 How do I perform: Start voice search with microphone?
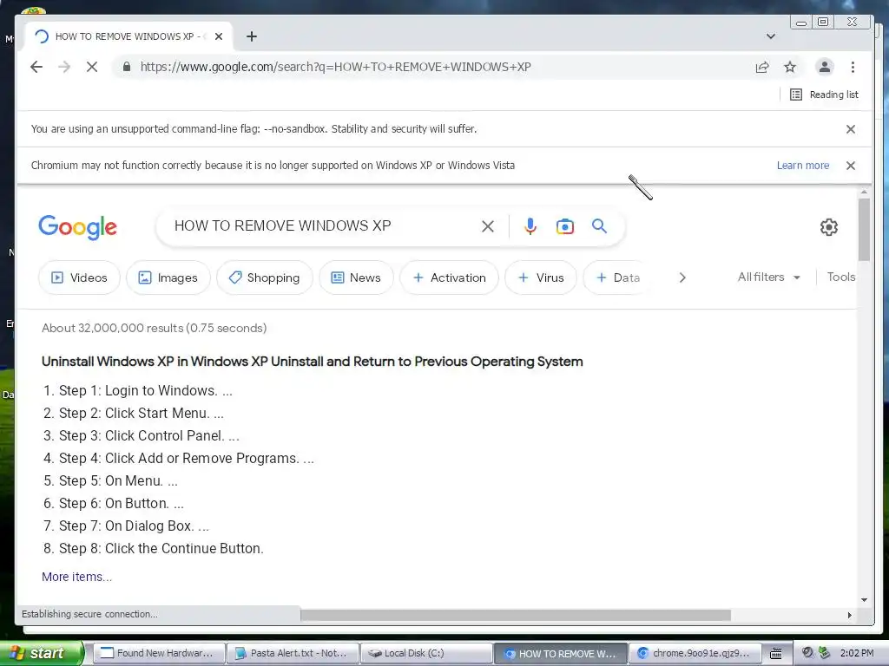[x=530, y=226]
